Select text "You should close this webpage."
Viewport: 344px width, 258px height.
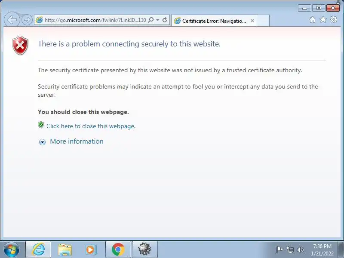(83, 112)
